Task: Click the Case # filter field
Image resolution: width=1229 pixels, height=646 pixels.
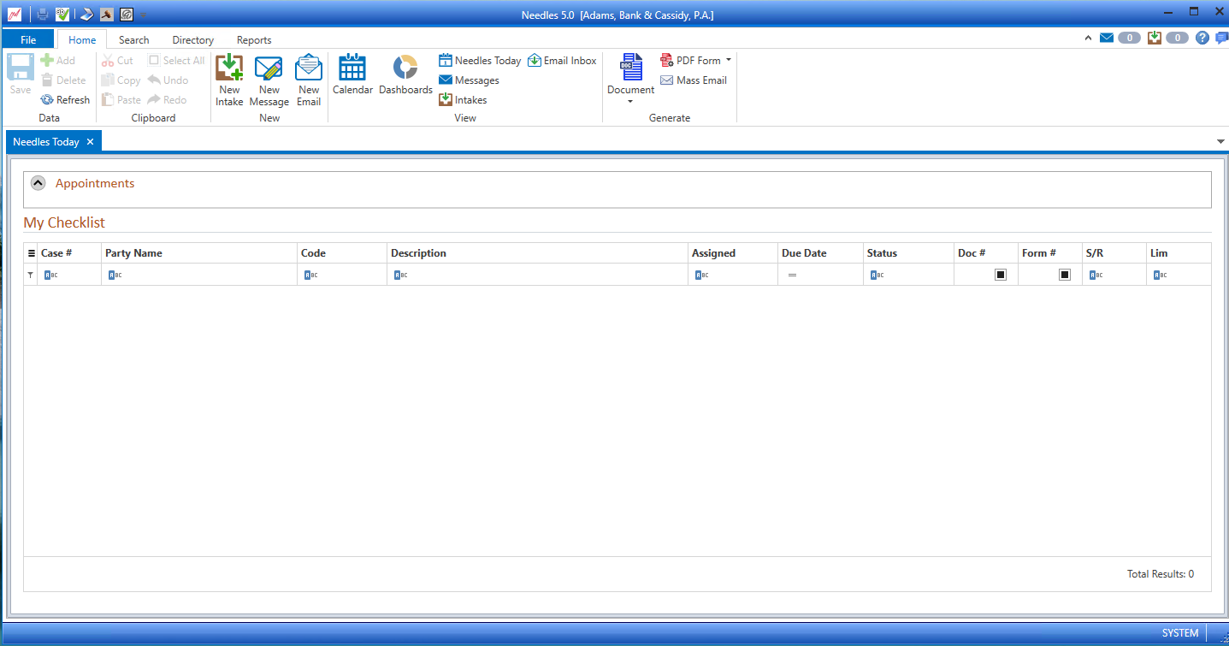Action: tap(69, 275)
